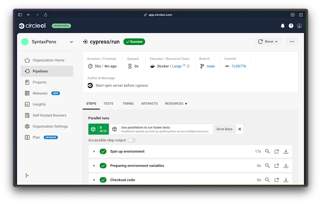Click the NEW badge beside Releases
Image resolution: width=321 pixels, height=204 pixels.
tap(55, 93)
